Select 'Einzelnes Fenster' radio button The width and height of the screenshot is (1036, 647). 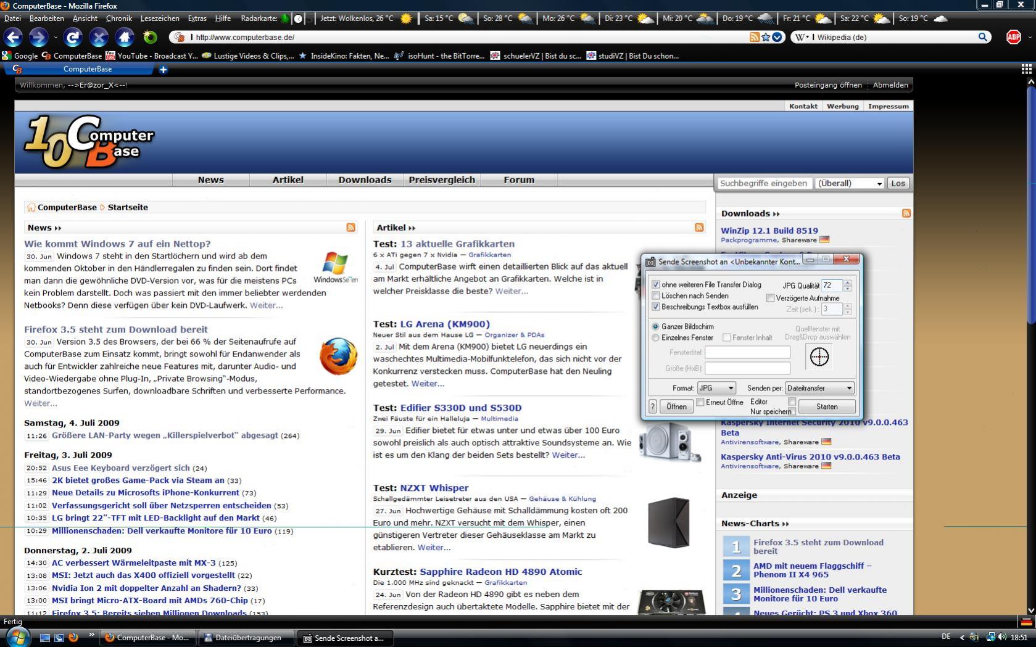(x=655, y=337)
